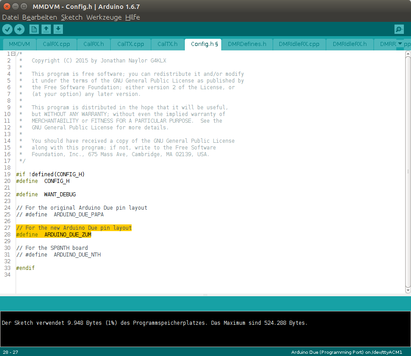411x356 pixels.
Task: Open the tab list dropdown arrow
Action: (400, 43)
